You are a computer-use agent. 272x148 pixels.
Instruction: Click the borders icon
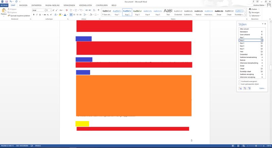tap(96, 15)
